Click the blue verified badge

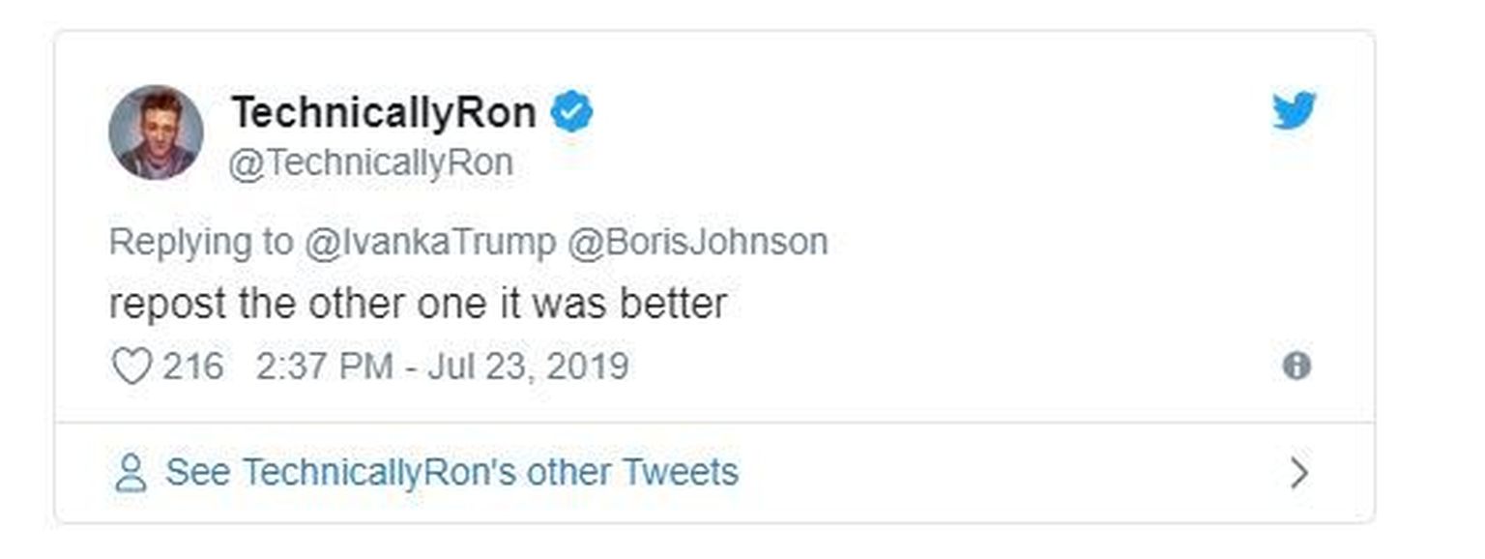click(571, 113)
